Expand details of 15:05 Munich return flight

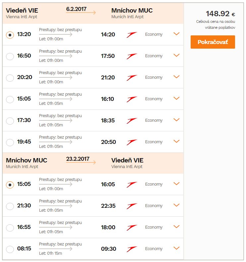(x=176, y=184)
